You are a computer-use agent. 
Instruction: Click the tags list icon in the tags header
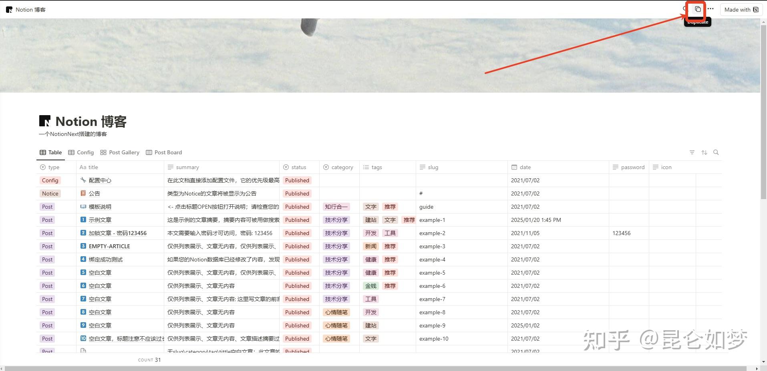365,167
